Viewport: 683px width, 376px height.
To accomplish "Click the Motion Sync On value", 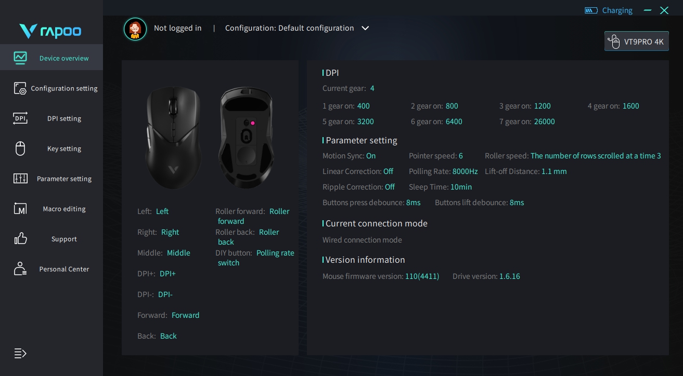I will pyautogui.click(x=371, y=156).
